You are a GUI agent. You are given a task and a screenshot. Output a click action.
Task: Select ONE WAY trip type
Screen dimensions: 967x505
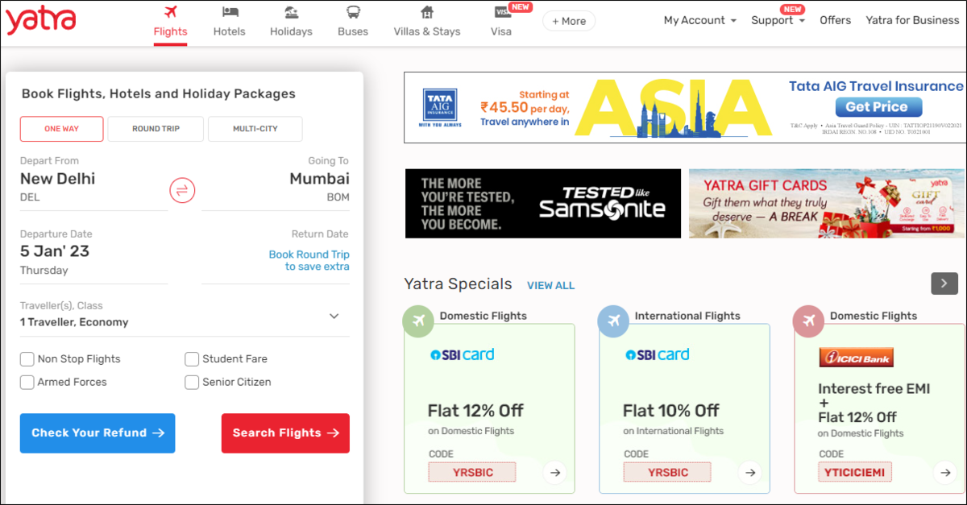click(x=62, y=129)
